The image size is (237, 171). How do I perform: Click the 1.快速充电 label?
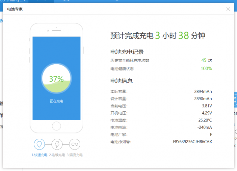(x=39, y=155)
